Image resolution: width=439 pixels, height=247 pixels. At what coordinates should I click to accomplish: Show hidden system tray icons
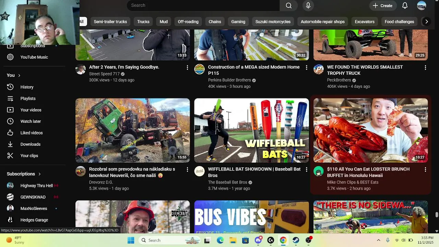pos(379,240)
